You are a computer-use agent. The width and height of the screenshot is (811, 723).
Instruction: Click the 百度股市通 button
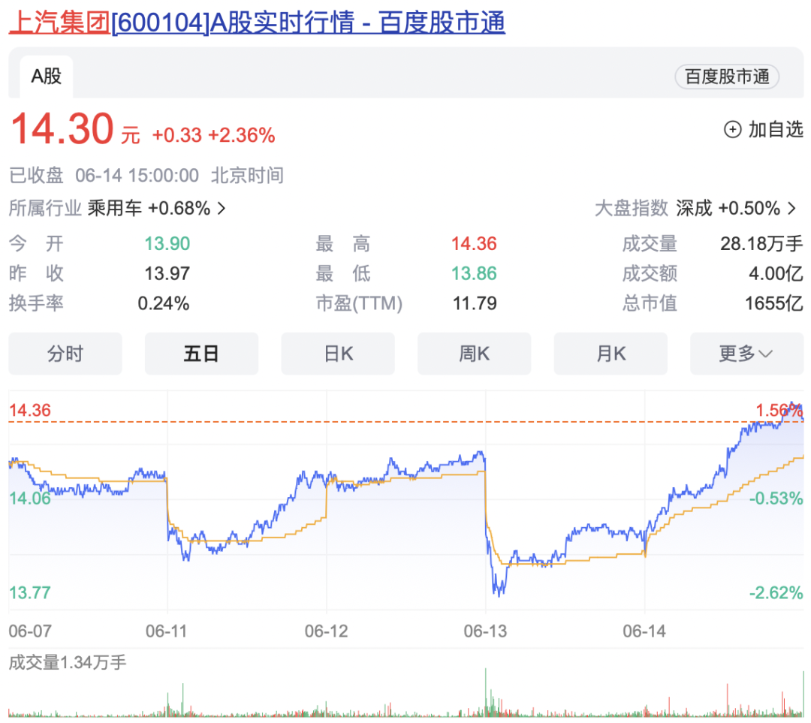coord(727,77)
